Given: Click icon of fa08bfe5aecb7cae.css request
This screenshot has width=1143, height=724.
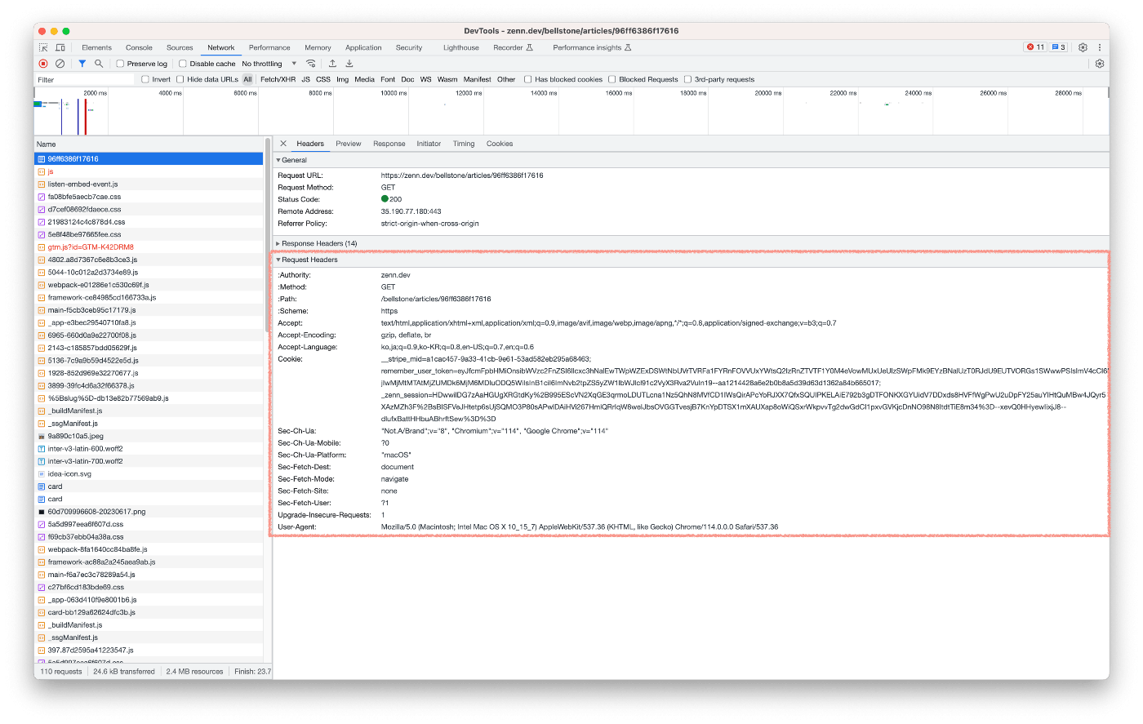Looking at the screenshot, I should pos(42,197).
